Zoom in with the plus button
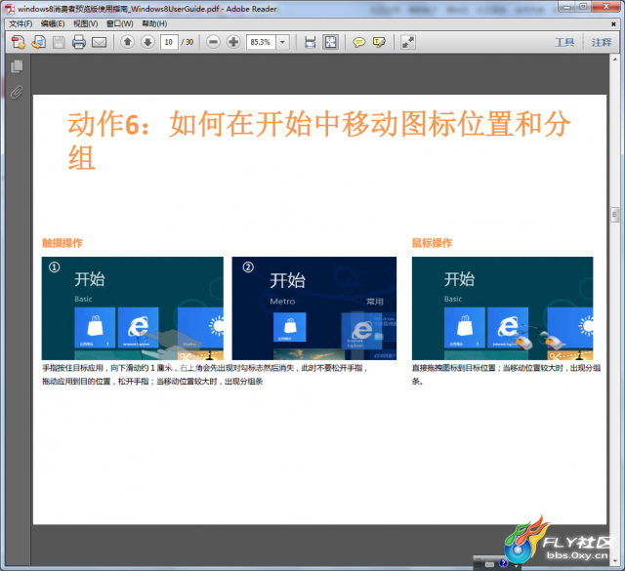 233,41
